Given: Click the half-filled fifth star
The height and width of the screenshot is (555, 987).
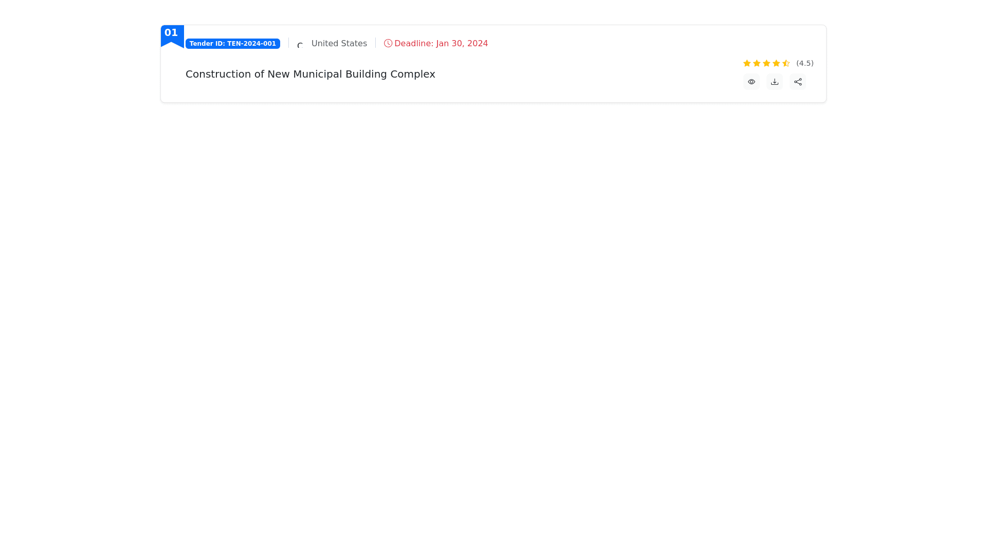Looking at the screenshot, I should click(x=786, y=63).
